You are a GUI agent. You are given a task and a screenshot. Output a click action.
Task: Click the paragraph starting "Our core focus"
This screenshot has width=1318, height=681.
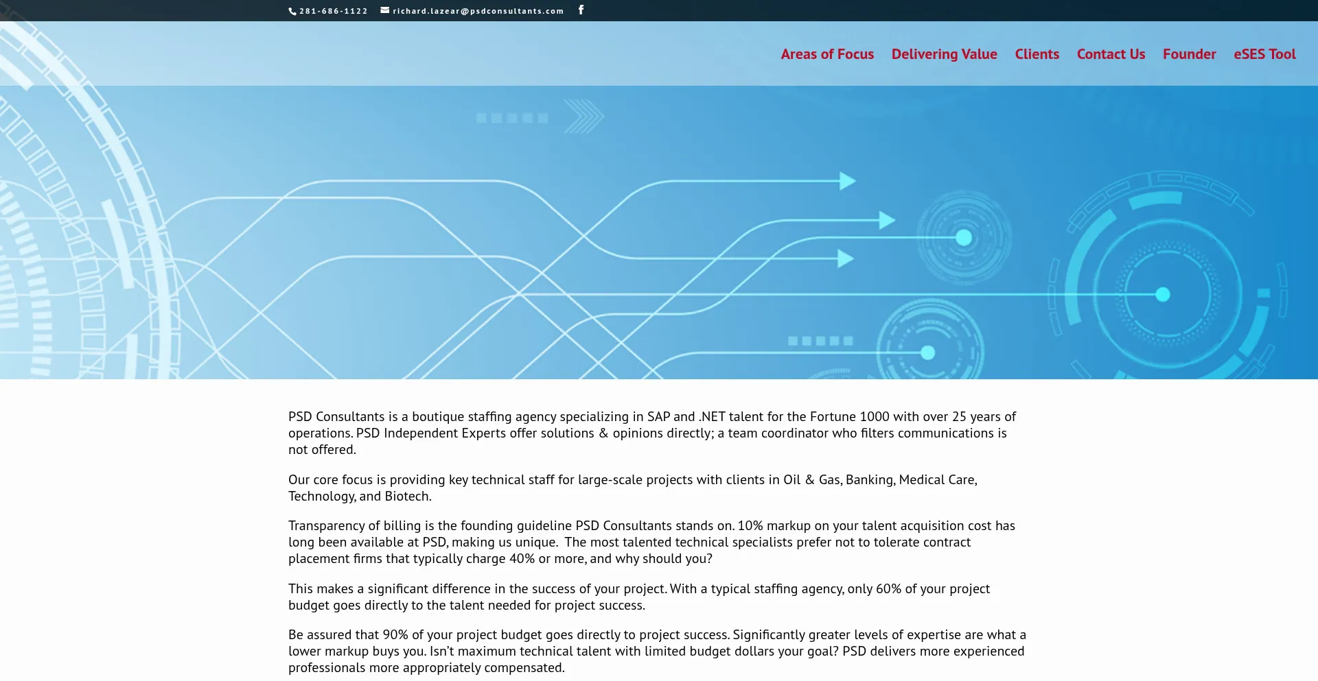tap(632, 488)
